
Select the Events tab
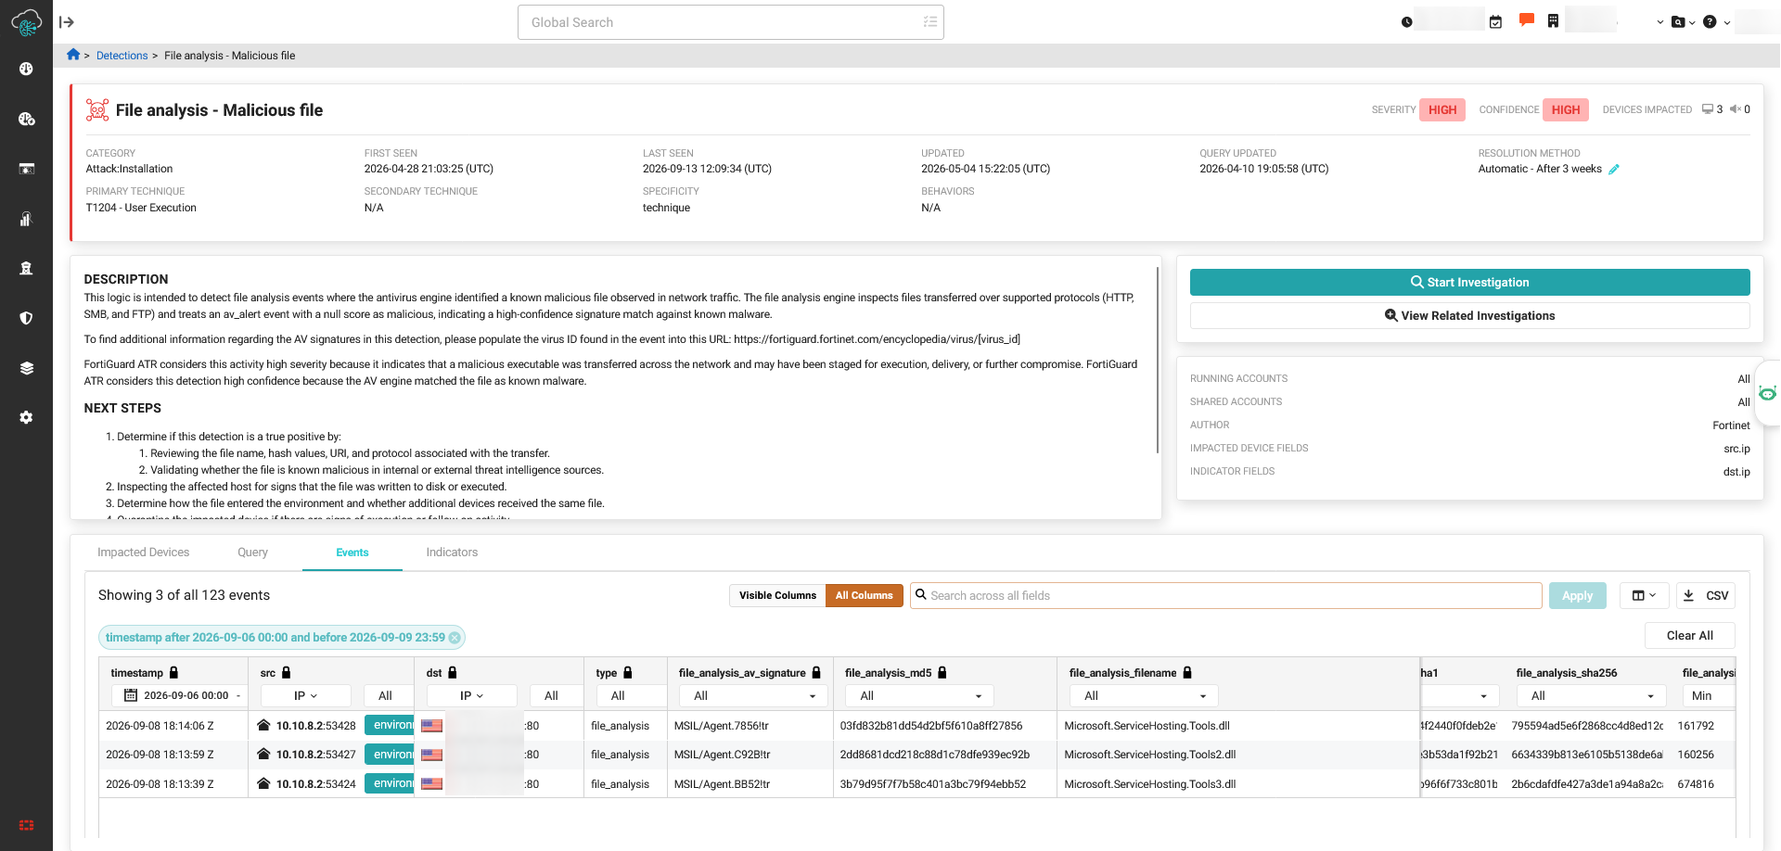pos(352,553)
